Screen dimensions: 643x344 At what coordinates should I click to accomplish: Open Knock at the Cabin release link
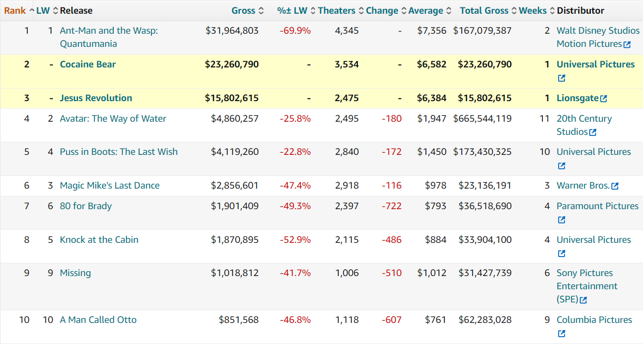coord(99,240)
